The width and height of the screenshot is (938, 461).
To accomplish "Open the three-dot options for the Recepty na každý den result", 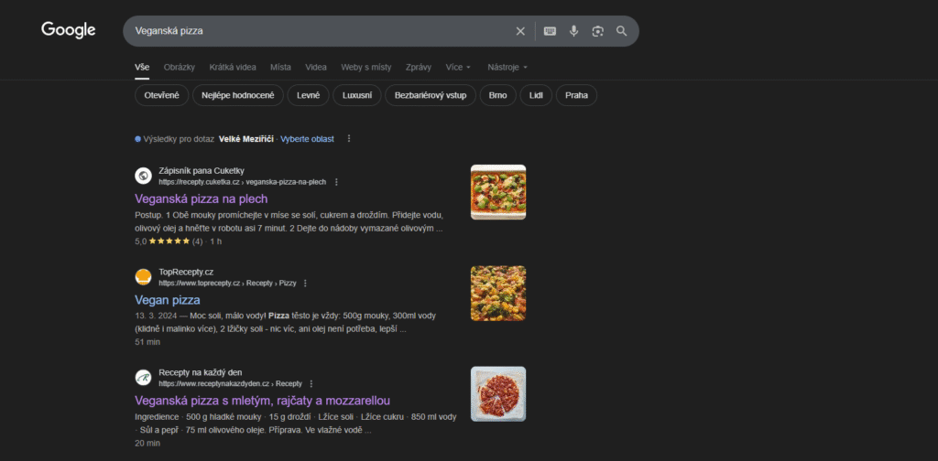I will tap(311, 384).
